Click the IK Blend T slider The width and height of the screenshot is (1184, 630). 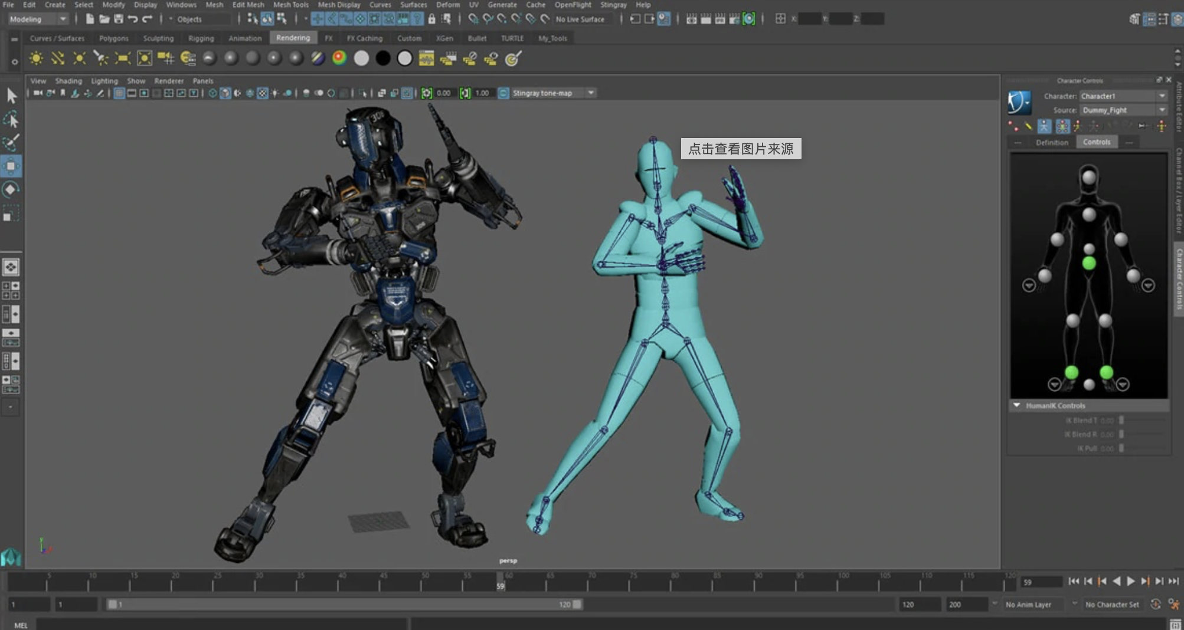[1121, 421]
